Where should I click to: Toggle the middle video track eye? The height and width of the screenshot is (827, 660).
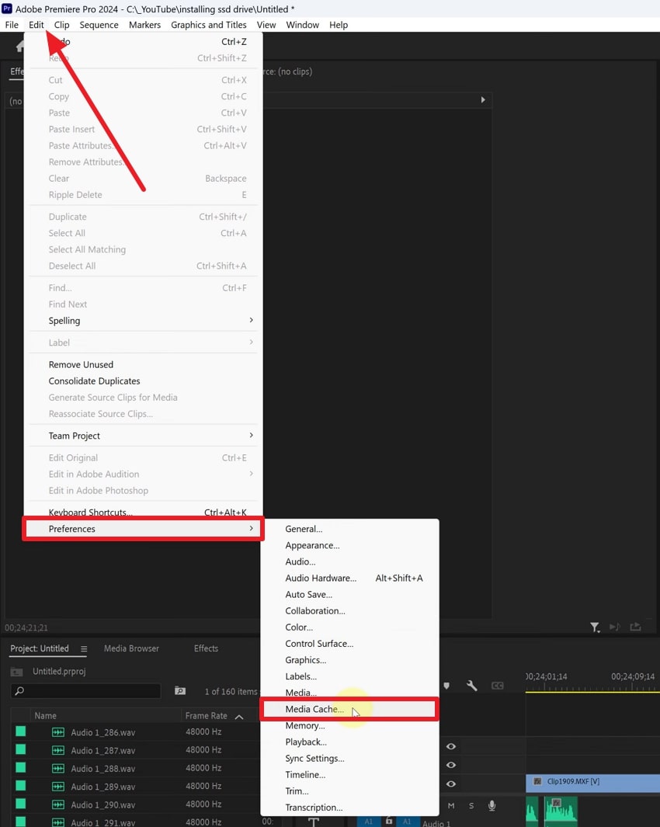pos(451,765)
